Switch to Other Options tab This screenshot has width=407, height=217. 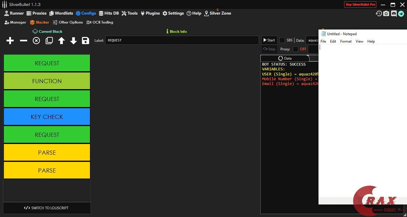coord(68,22)
